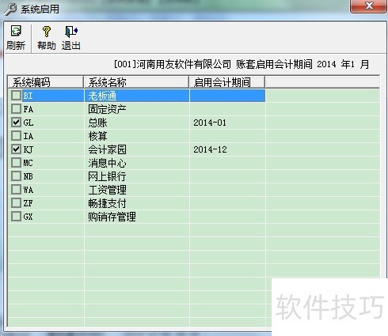The image size is (388, 336).
Task: Enable the GX 购销存管理 checkbox
Action: pyautogui.click(x=16, y=217)
